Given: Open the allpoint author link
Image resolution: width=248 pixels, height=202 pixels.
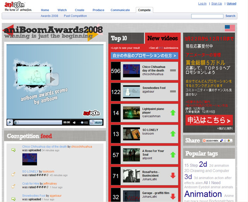Looking at the screenshot, I should (x=147, y=158).
